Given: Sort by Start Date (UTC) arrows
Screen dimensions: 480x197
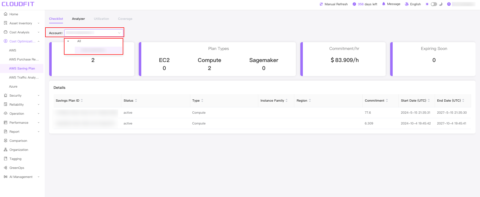Looking at the screenshot, I should (429, 100).
